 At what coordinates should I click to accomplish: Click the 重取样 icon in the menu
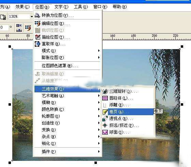coord(38,44)
